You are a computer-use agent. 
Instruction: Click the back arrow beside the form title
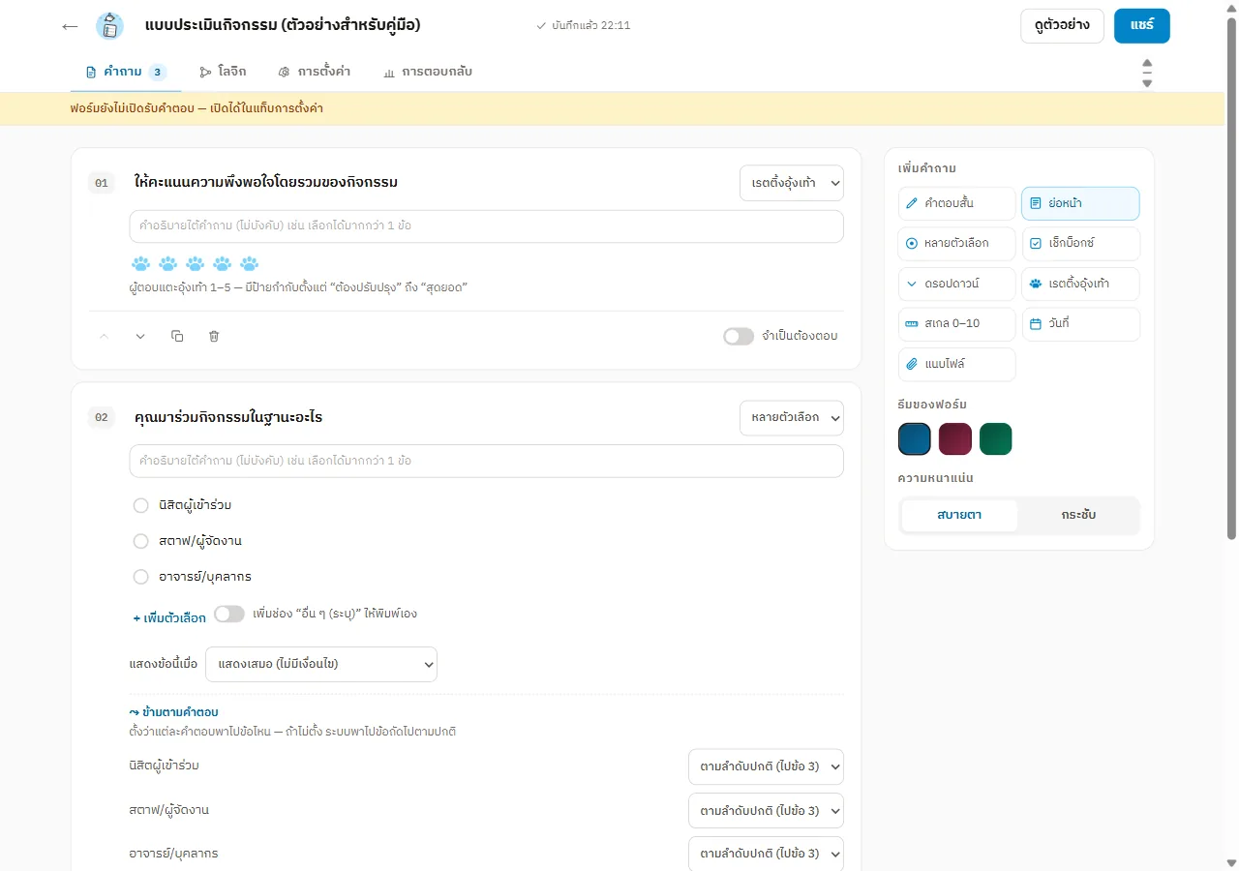tap(70, 26)
